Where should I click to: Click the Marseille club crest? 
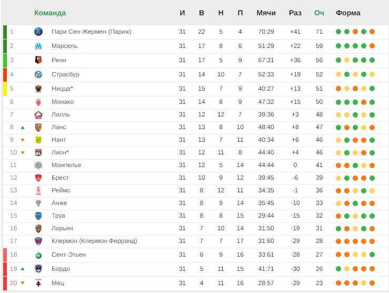[x=38, y=46]
